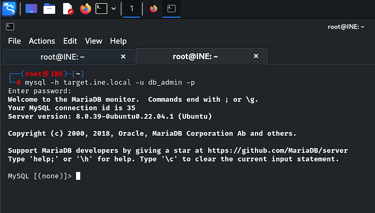The width and height of the screenshot is (375, 213).
Task: Open the Help menu
Action: click(x=118, y=41)
